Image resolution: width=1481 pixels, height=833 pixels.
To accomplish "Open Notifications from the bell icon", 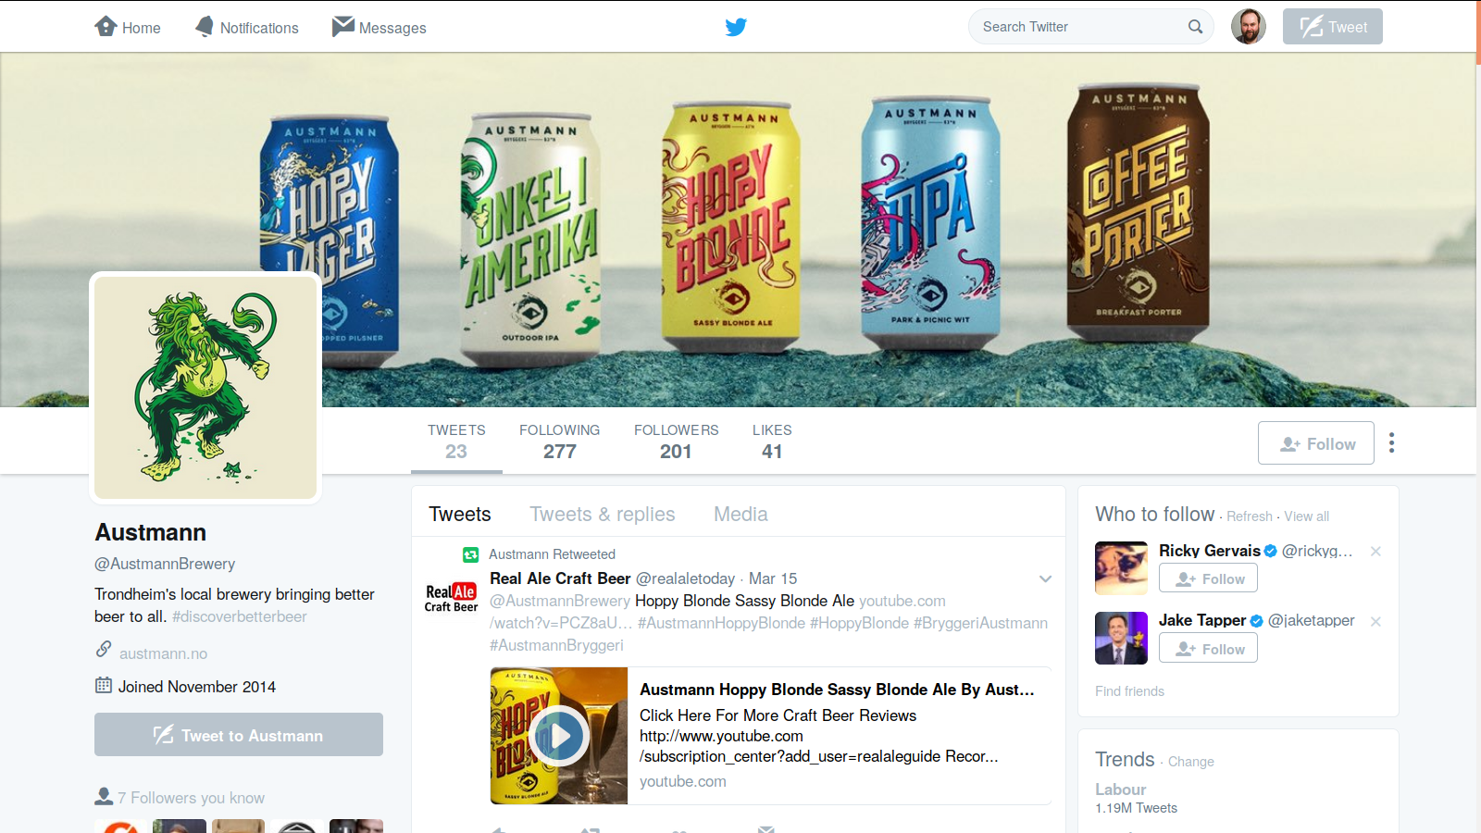I will coord(247,27).
